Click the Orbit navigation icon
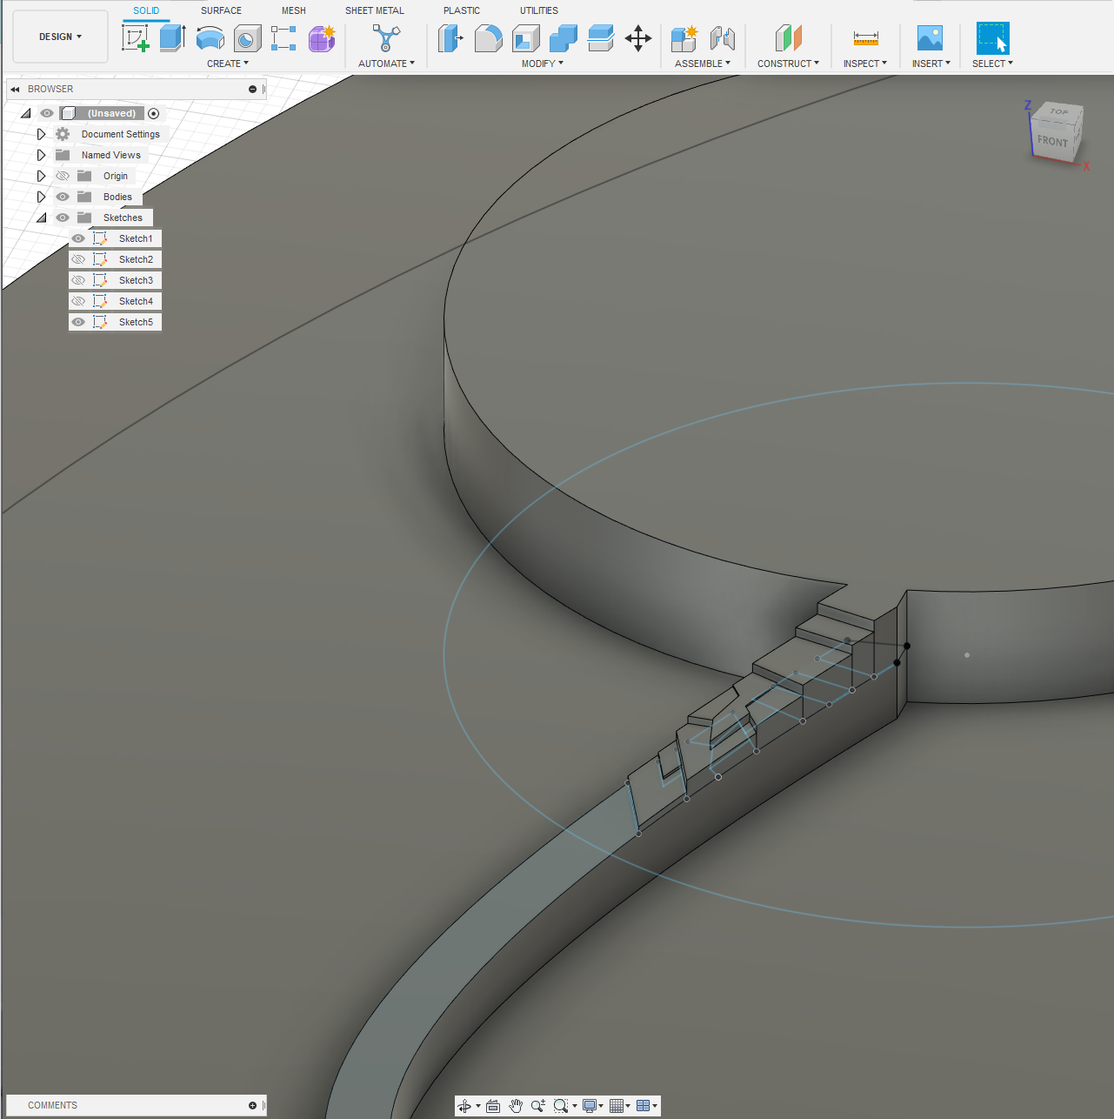This screenshot has width=1114, height=1119. coord(464,1106)
